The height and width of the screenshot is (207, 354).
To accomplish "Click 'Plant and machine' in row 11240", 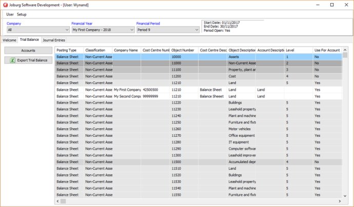I will click(241, 116).
